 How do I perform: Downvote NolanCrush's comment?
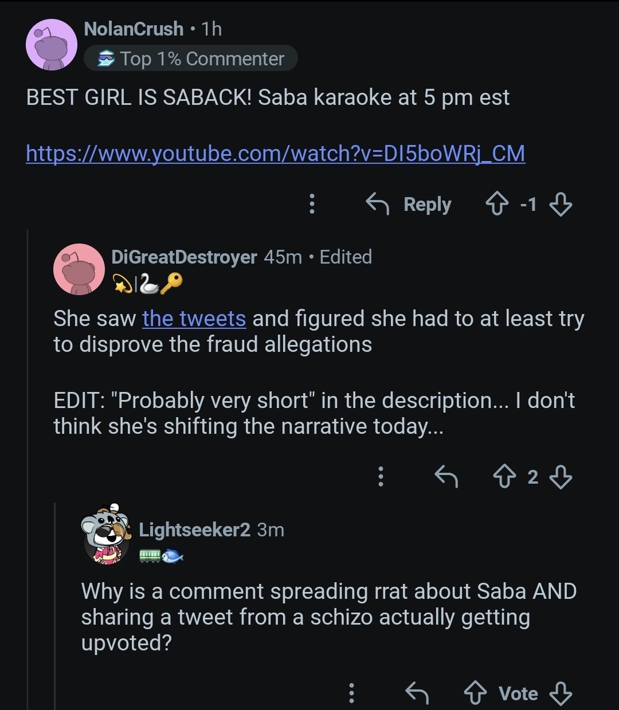pos(560,204)
